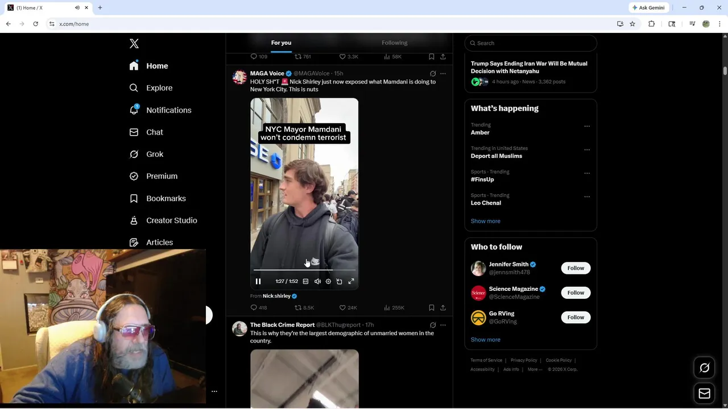
Task: Open the browser extensions puzzle icon
Action: click(652, 24)
